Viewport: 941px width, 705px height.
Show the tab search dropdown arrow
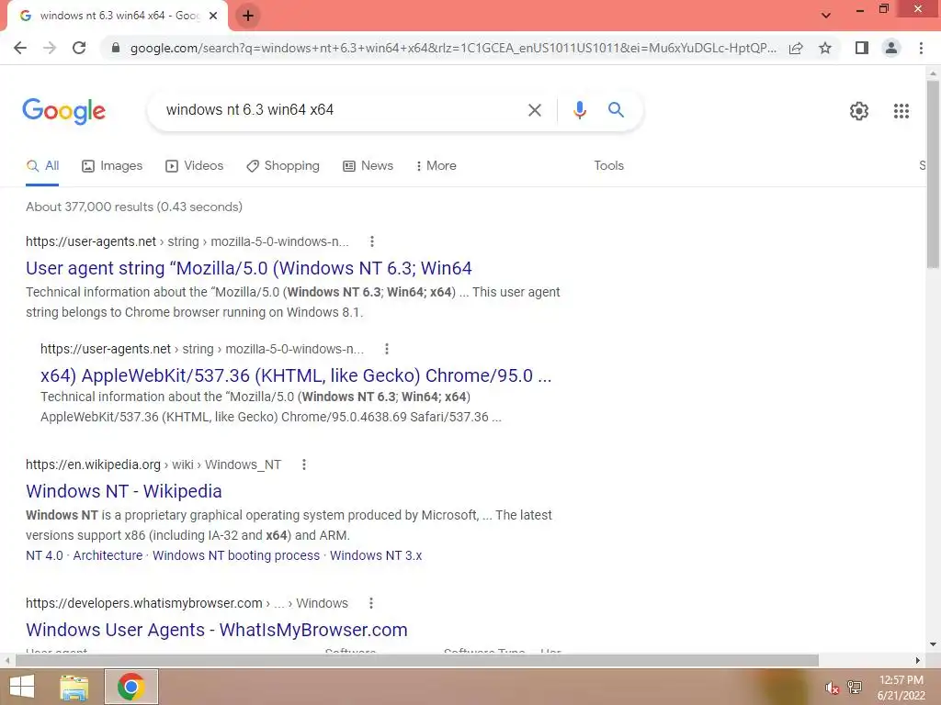(826, 16)
